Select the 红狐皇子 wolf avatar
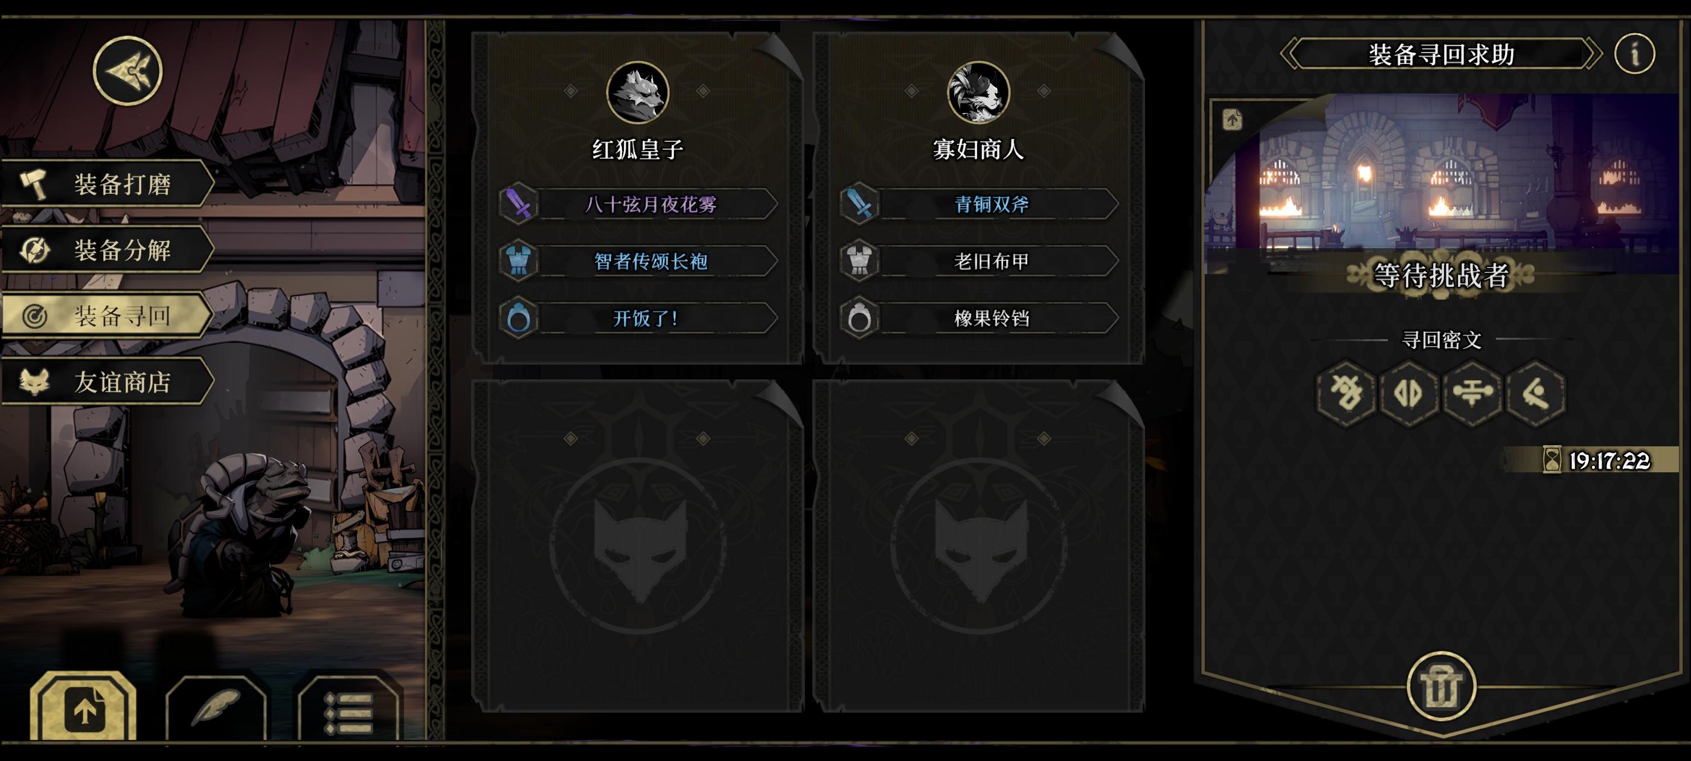This screenshot has width=1691, height=761. (637, 92)
